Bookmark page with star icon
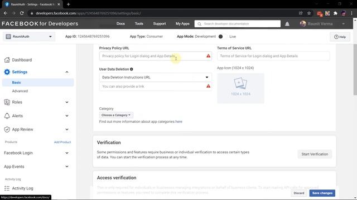357x200 pixels. 309,13
